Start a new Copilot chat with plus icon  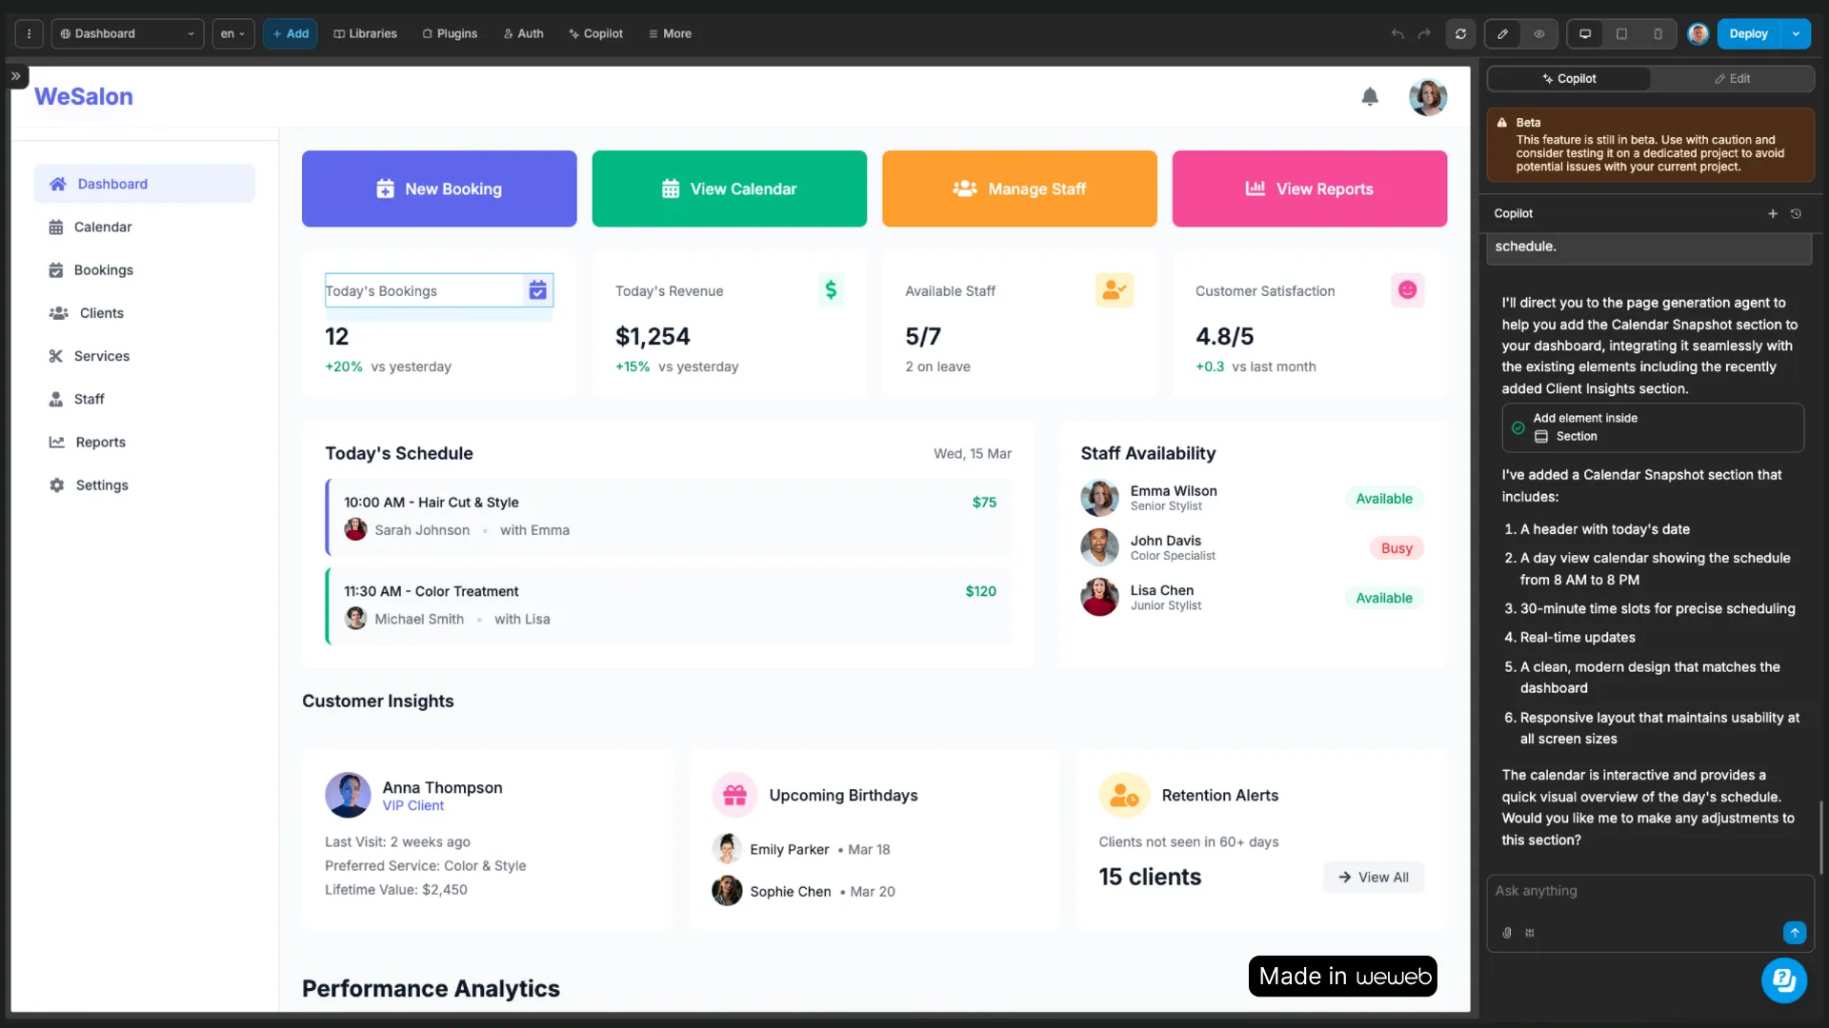pos(1773,213)
